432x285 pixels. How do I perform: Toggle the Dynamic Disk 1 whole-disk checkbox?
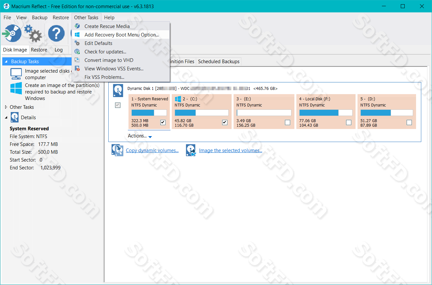[x=118, y=105]
